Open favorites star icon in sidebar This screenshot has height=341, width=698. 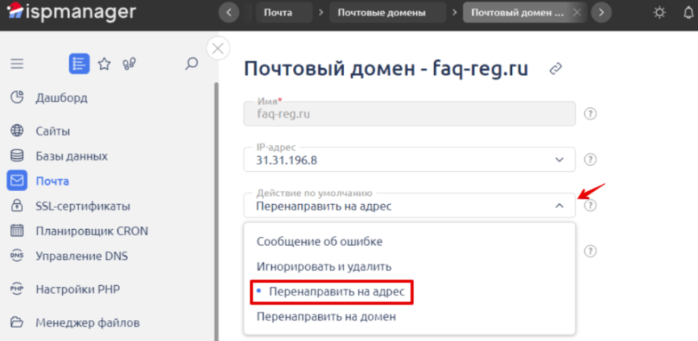(x=104, y=64)
